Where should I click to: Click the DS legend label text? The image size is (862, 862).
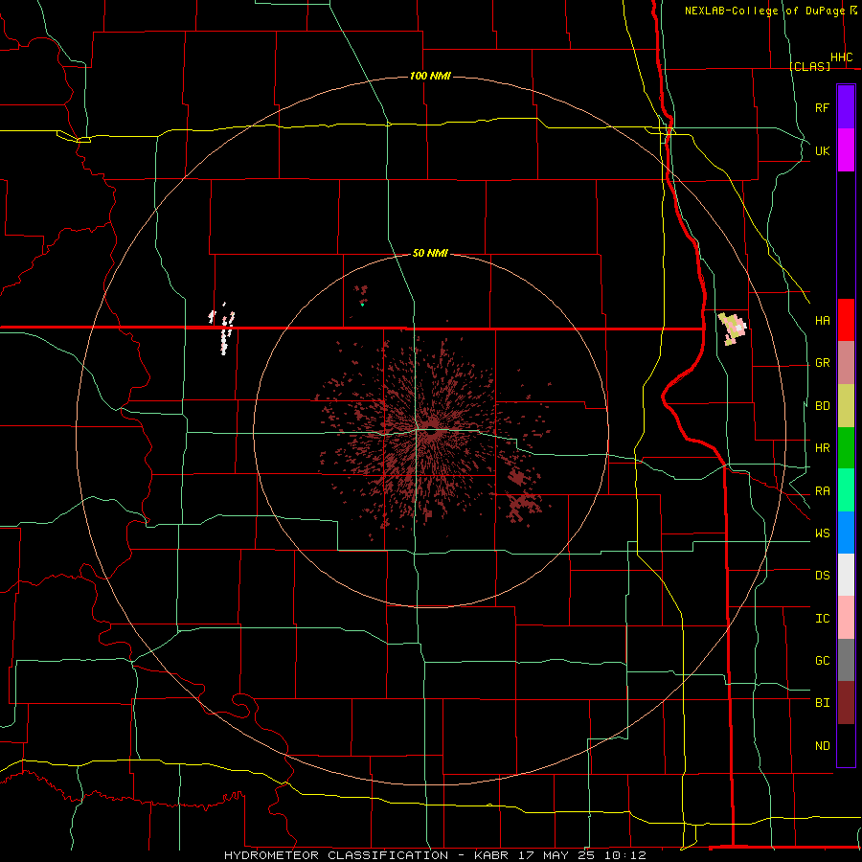pos(822,576)
